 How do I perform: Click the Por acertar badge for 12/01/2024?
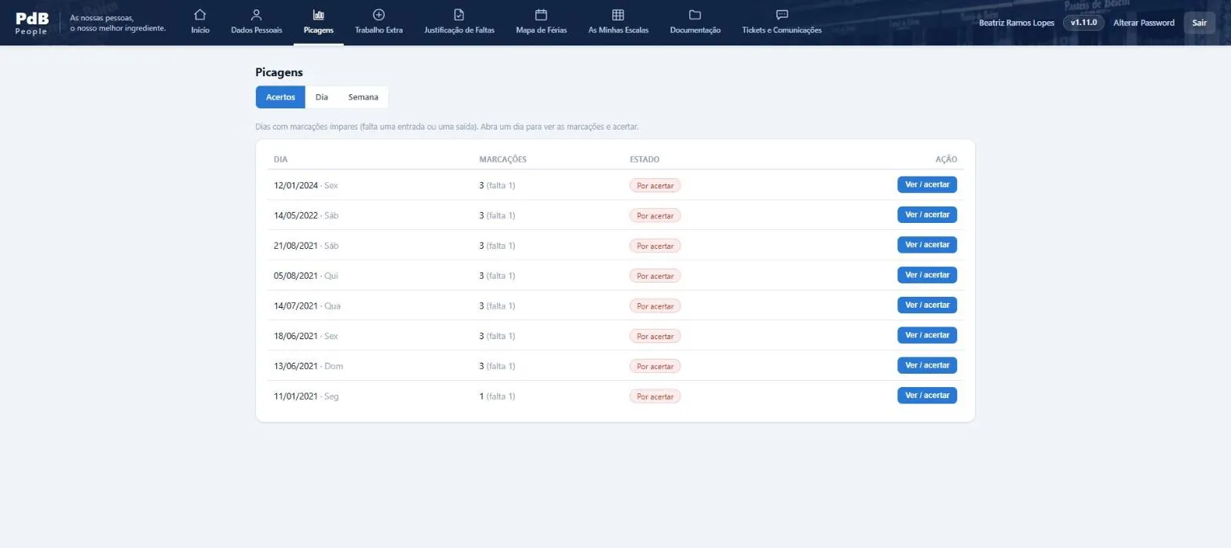pyautogui.click(x=655, y=185)
